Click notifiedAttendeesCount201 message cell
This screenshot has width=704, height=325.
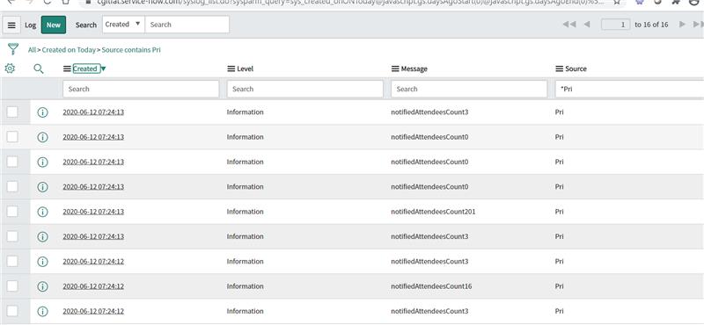[433, 212]
